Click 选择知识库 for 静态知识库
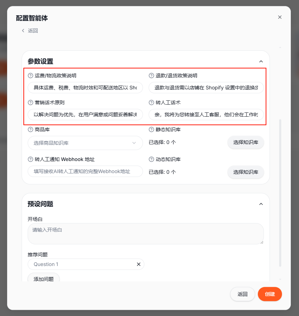 (245, 142)
